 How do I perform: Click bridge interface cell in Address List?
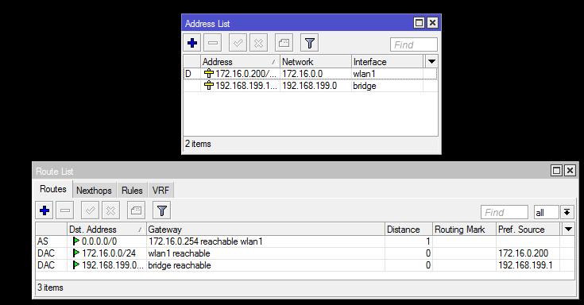click(x=364, y=86)
